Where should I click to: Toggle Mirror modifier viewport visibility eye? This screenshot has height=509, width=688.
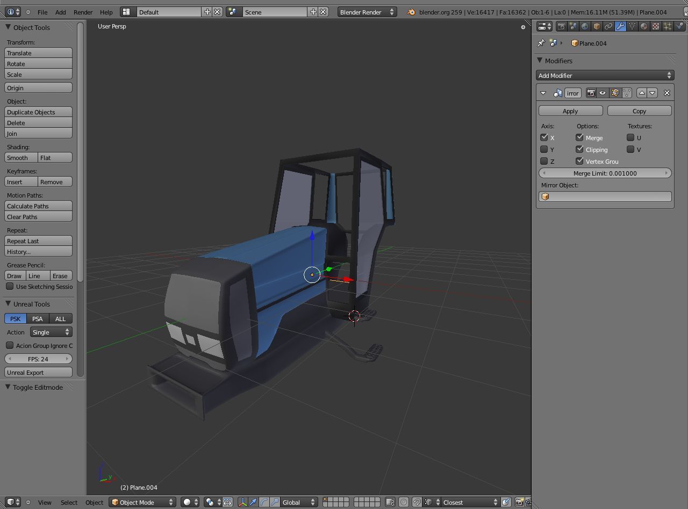point(603,93)
